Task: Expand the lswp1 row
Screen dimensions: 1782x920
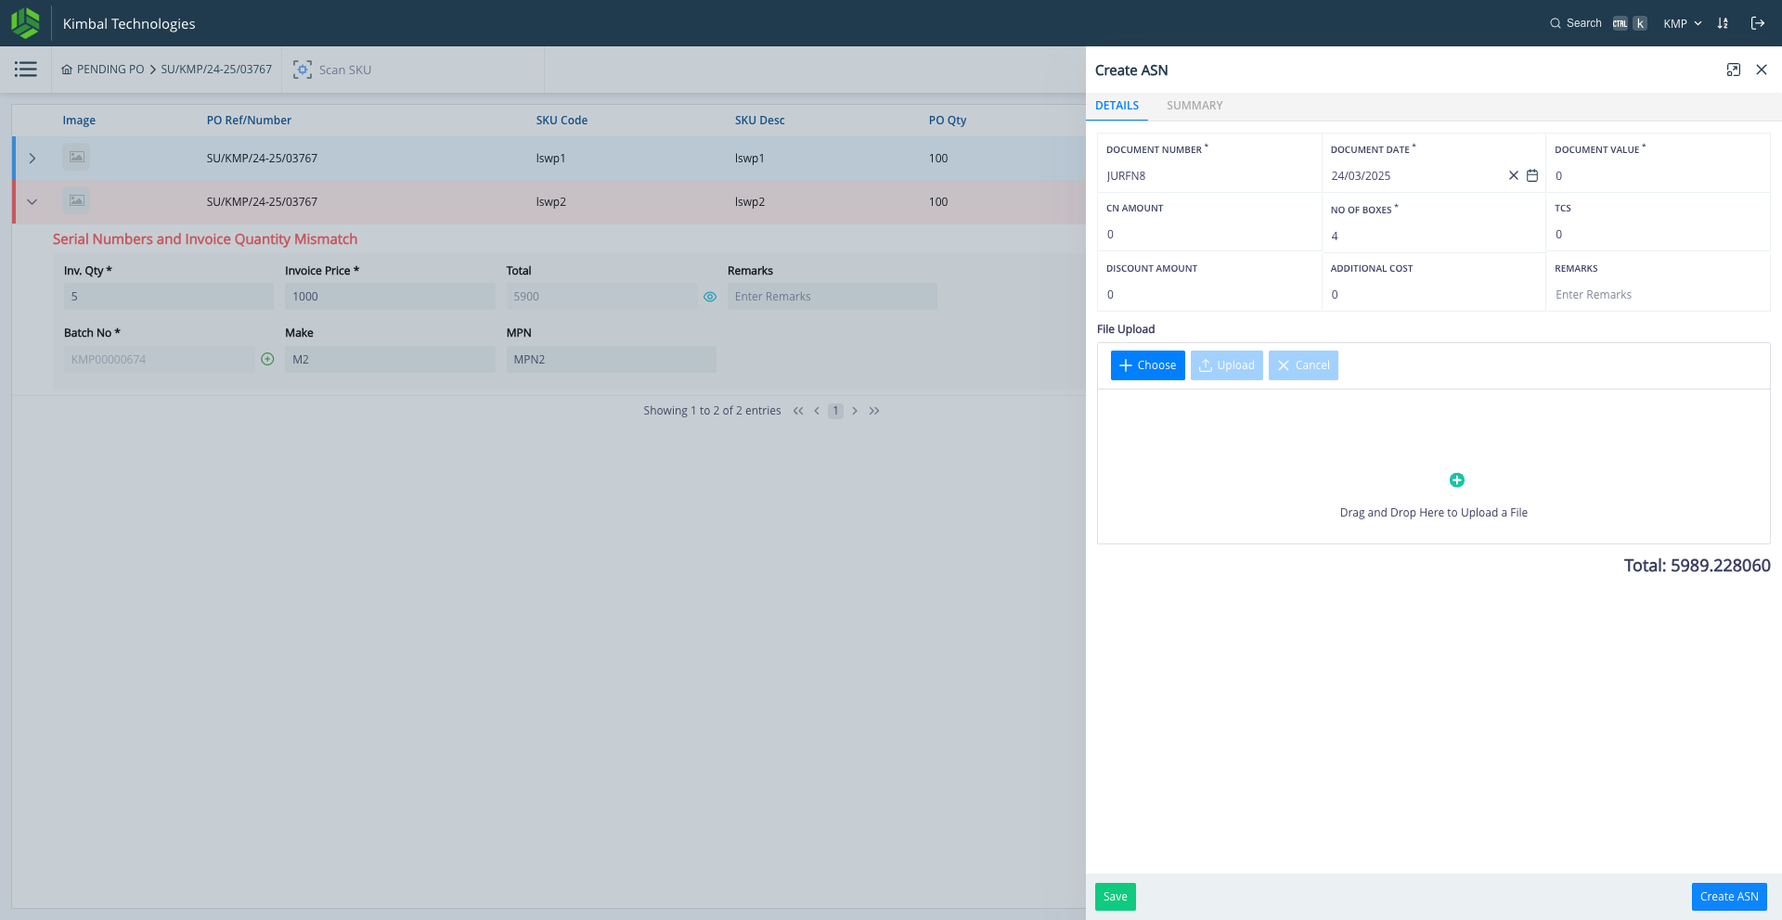Action: click(x=32, y=159)
